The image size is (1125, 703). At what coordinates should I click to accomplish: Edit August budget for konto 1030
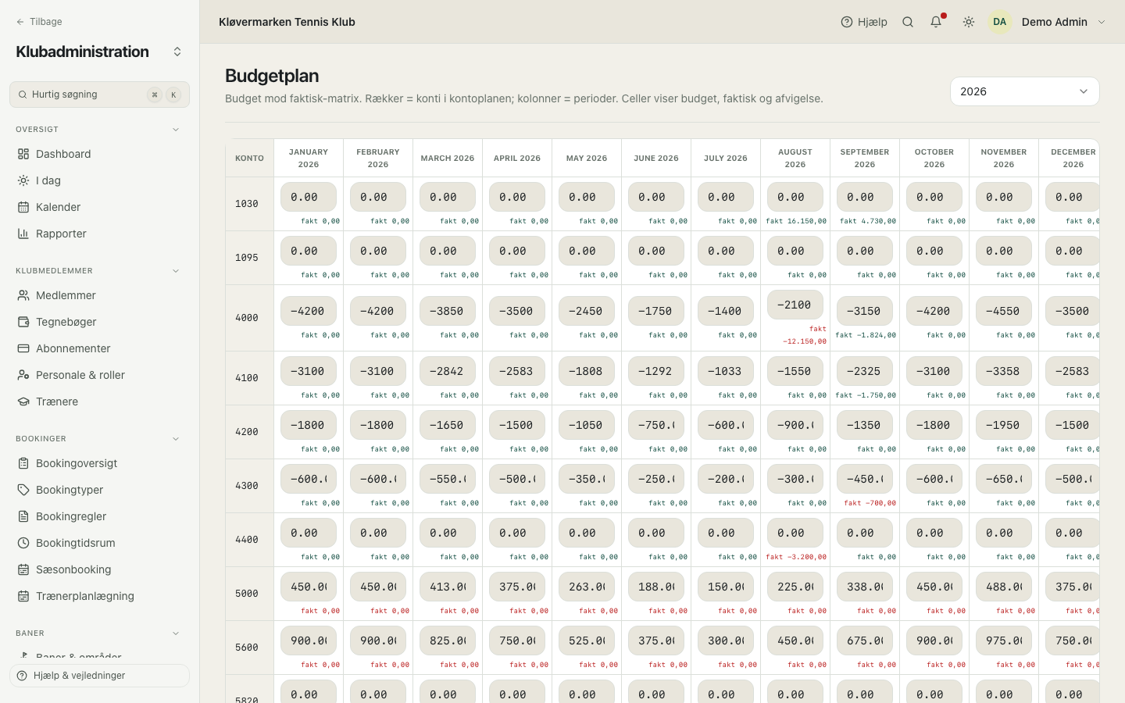click(x=795, y=197)
